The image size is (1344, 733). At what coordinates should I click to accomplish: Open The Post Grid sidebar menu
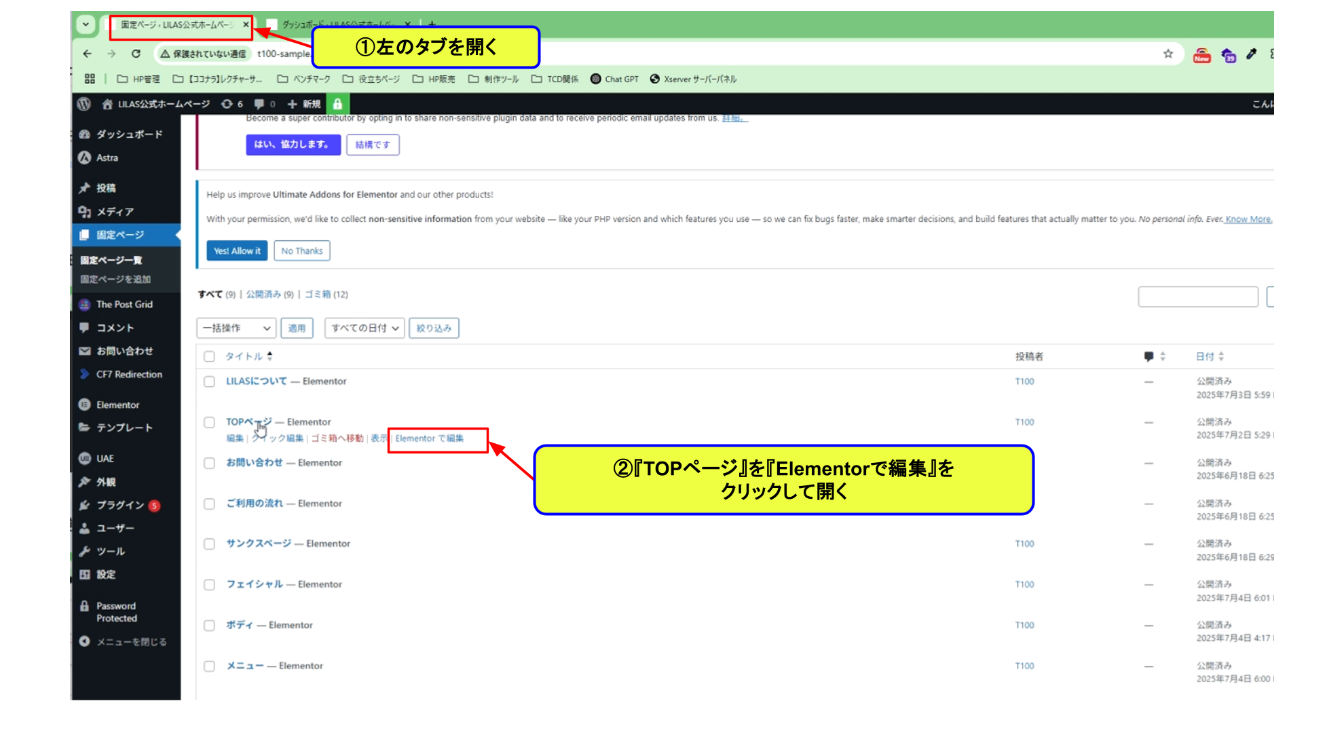[126, 304]
